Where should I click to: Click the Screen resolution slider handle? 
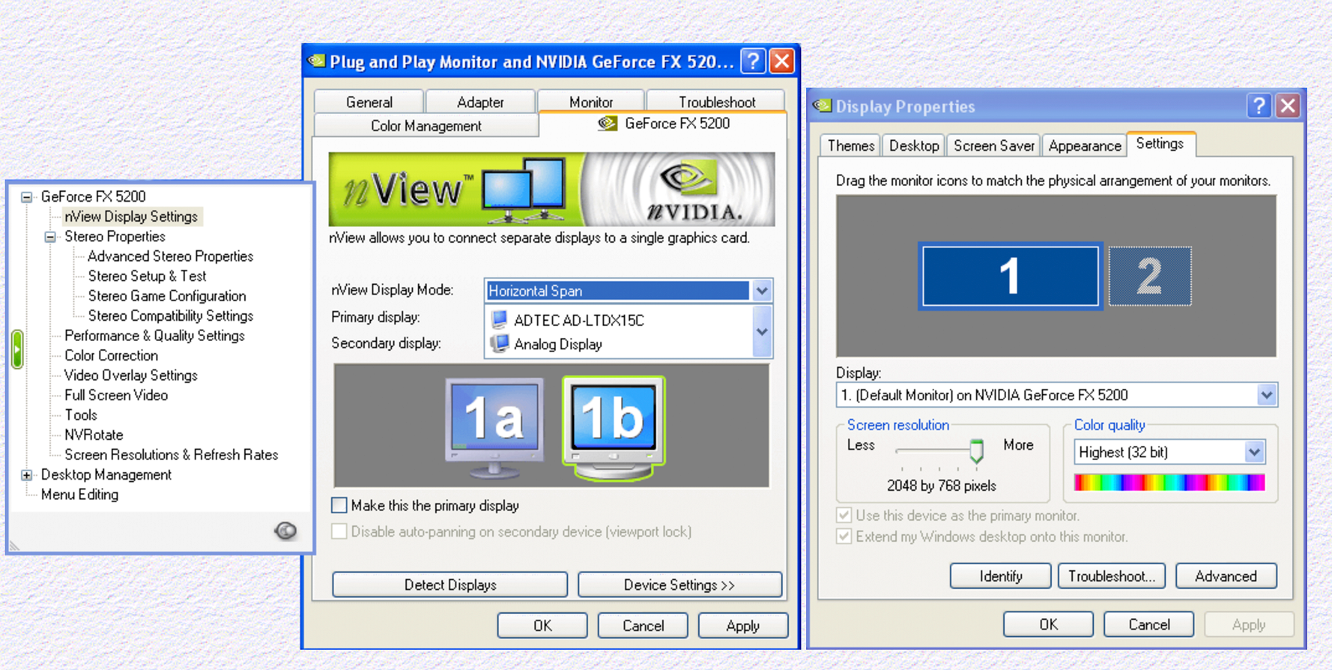tap(976, 450)
